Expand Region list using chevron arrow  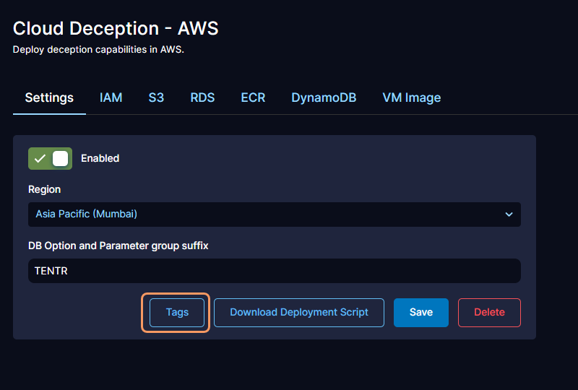point(509,214)
